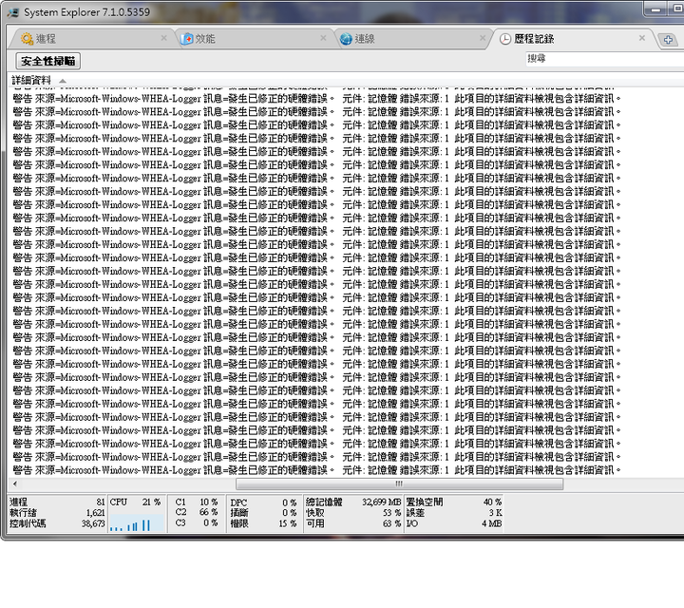This screenshot has width=684, height=608.
Task: Minimize the System Explorer window
Action: pos(655,9)
